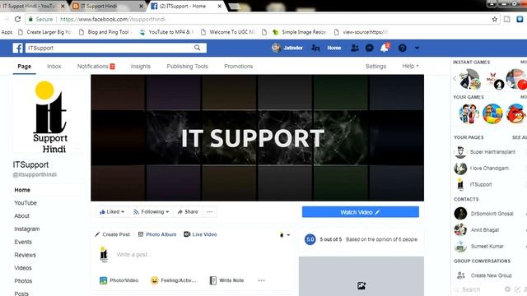Open chat with DrSomokirti Ghosal
Viewport: 527px width, 296px height.
484,214
